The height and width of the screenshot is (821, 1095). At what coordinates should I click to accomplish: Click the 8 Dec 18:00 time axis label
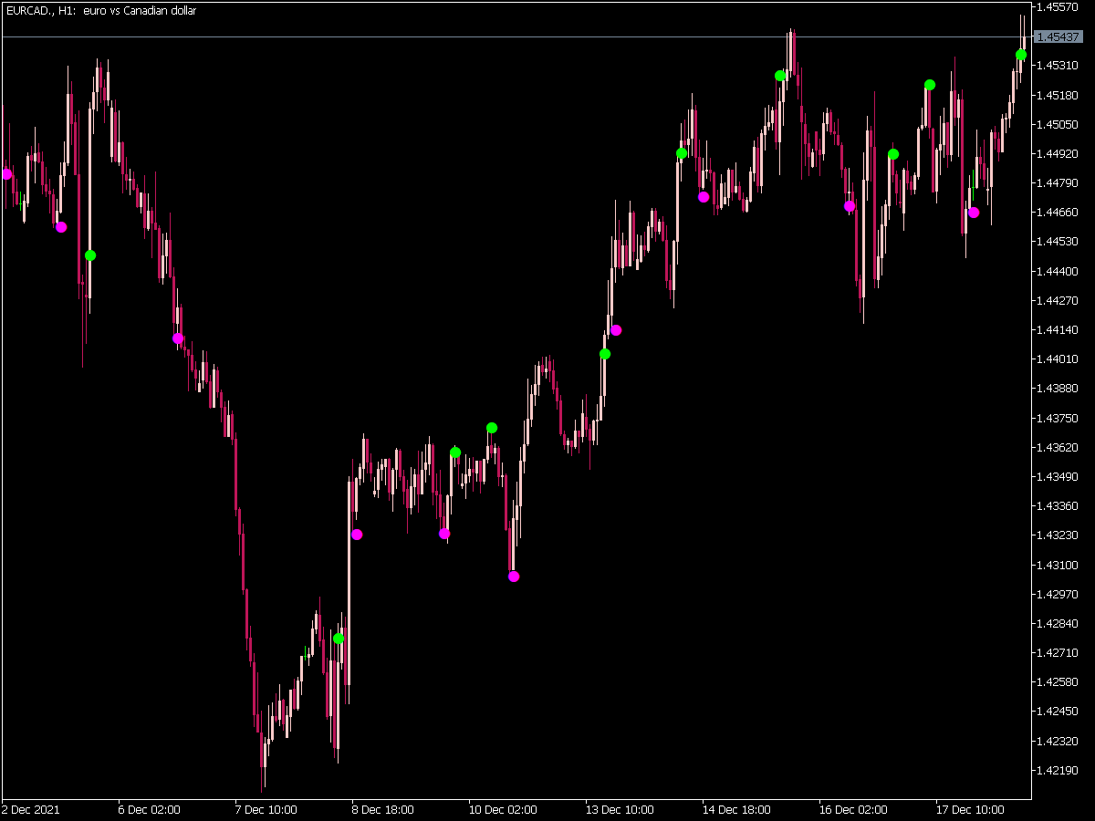point(383,809)
